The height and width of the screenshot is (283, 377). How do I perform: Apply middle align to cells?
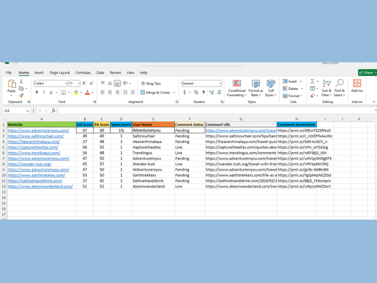[110, 83]
